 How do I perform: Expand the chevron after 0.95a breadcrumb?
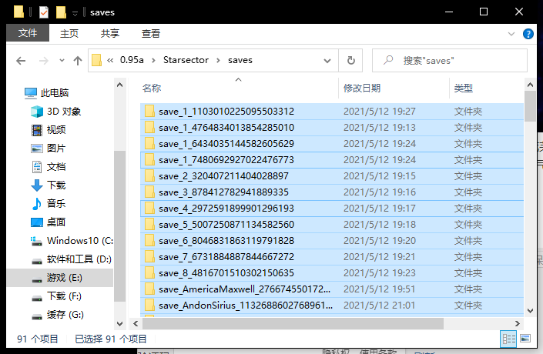154,61
